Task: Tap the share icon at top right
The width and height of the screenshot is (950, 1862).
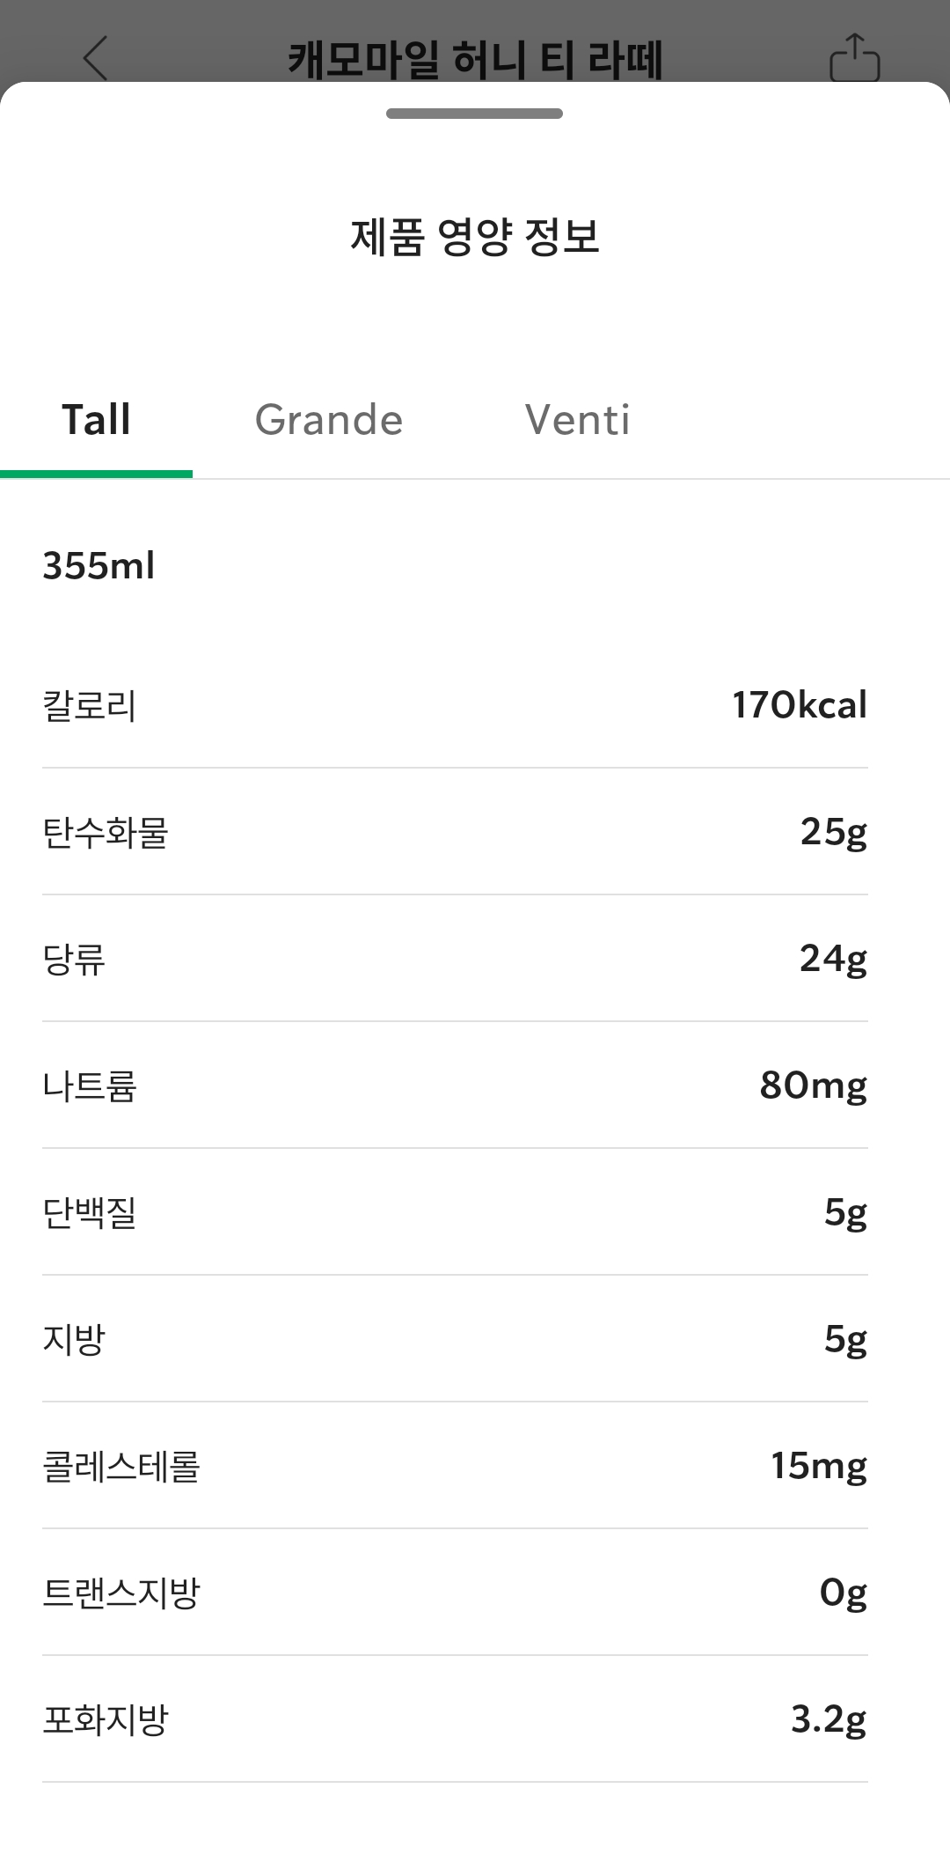Action: pos(854,58)
